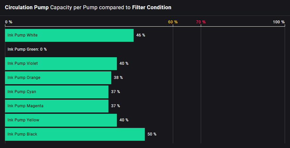Click the Ink Pump Yellow bar

(x=61, y=120)
